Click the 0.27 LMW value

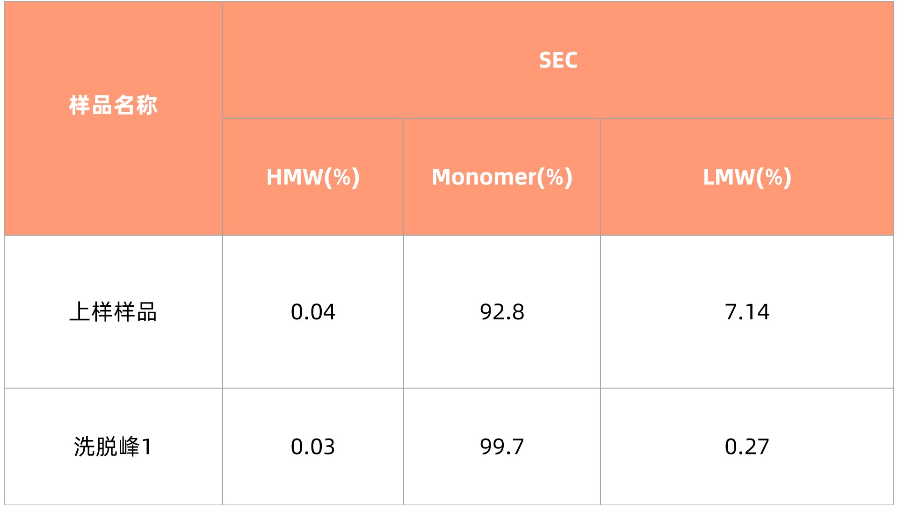click(747, 447)
